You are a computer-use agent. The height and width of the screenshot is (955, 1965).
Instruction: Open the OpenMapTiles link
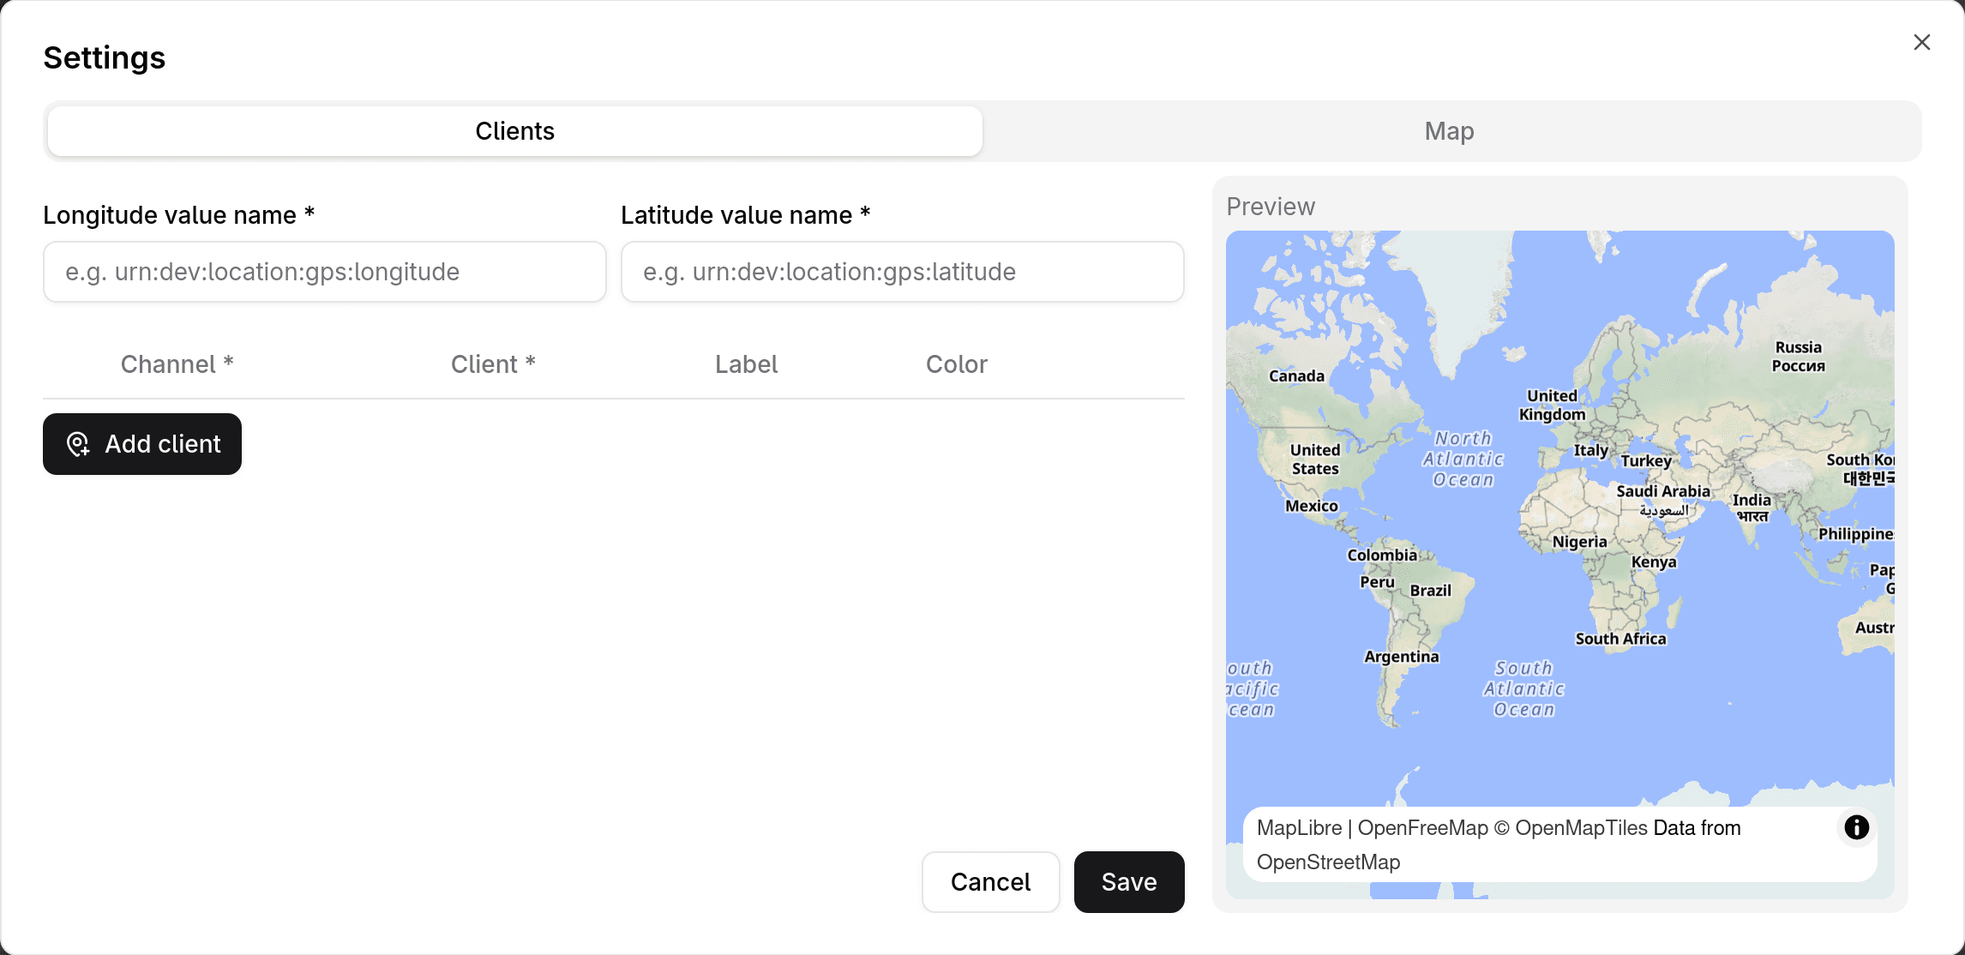coord(1582,827)
